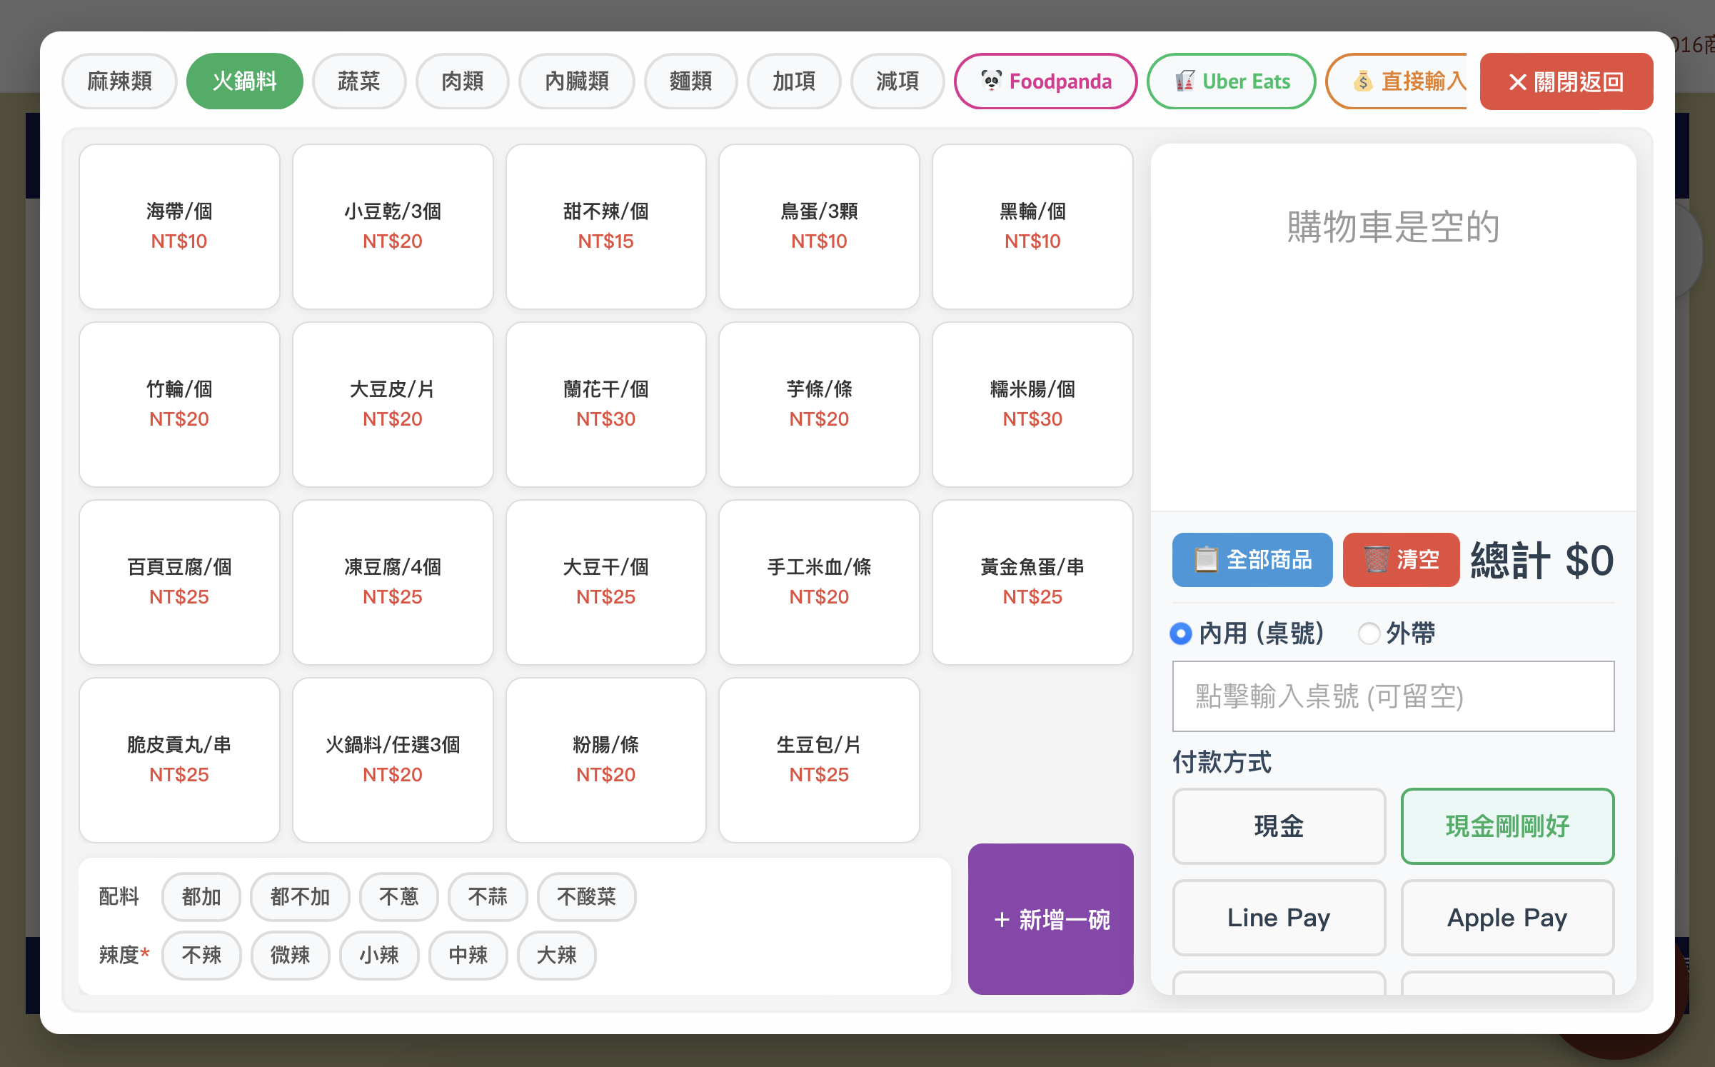Switch to the 麻辣類 category tab

119,81
